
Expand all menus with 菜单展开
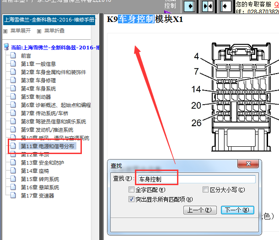click(21, 31)
